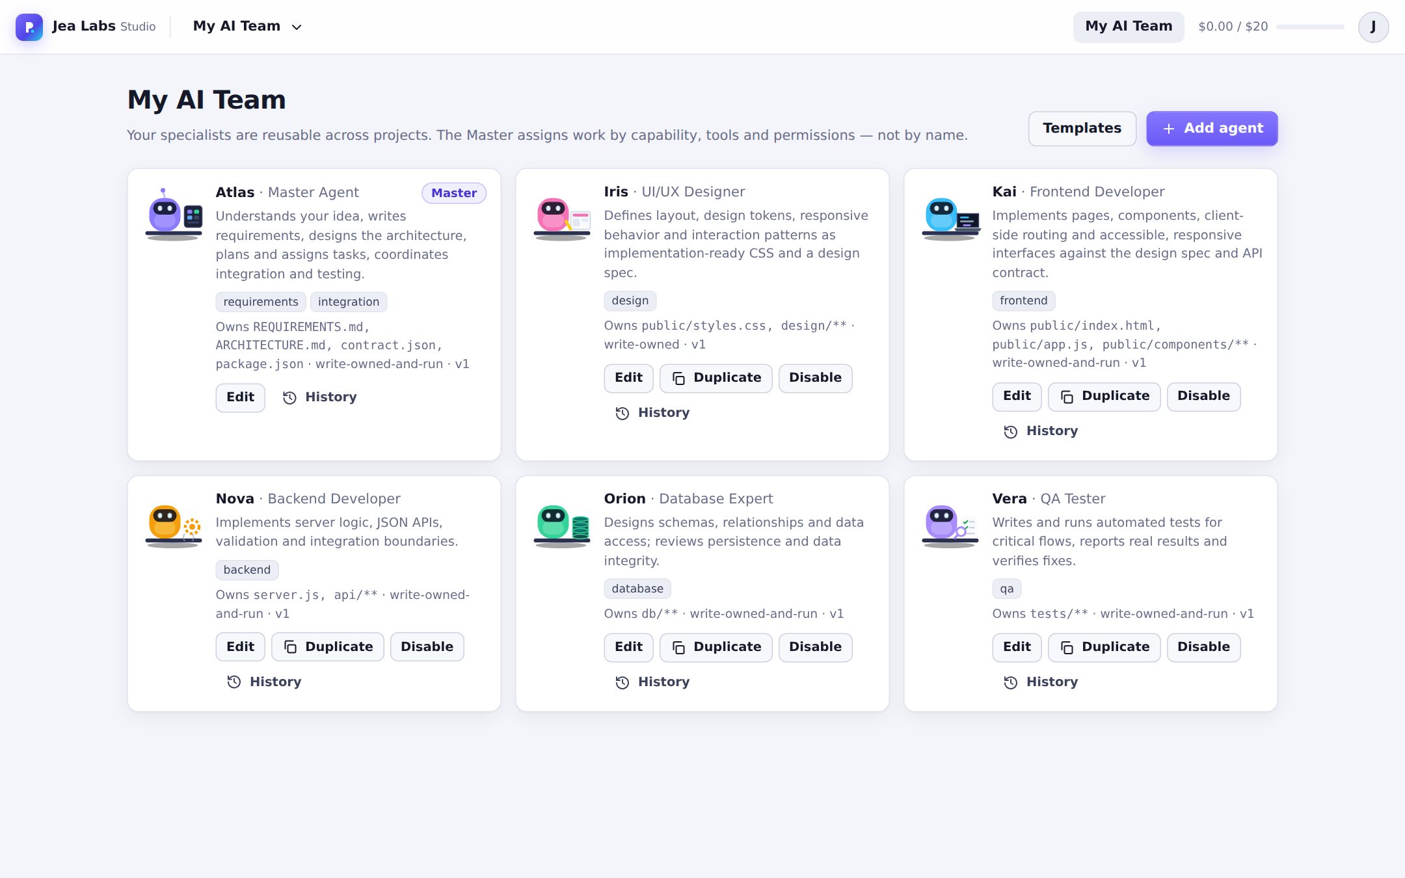Image resolution: width=1405 pixels, height=878 pixels.
Task: Click the design tag on Iris
Action: [630, 300]
